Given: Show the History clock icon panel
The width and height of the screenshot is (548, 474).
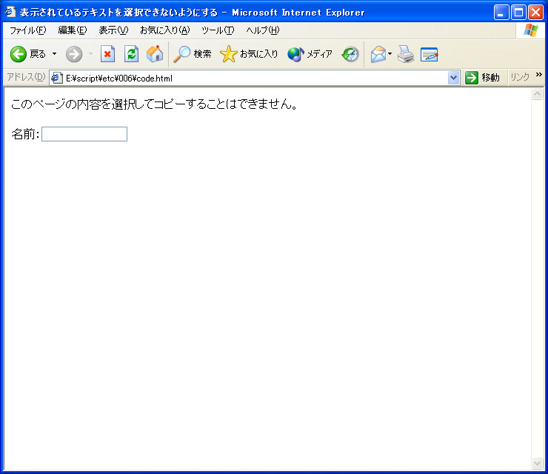Looking at the screenshot, I should pos(350,54).
